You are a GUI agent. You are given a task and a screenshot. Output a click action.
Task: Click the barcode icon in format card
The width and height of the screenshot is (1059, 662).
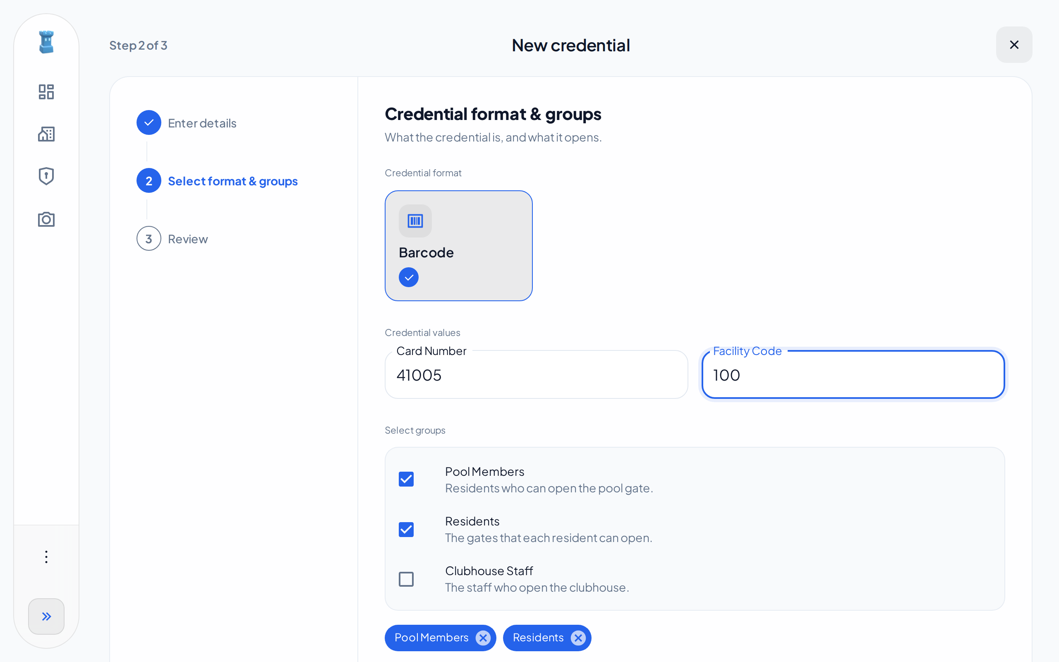coord(415,221)
